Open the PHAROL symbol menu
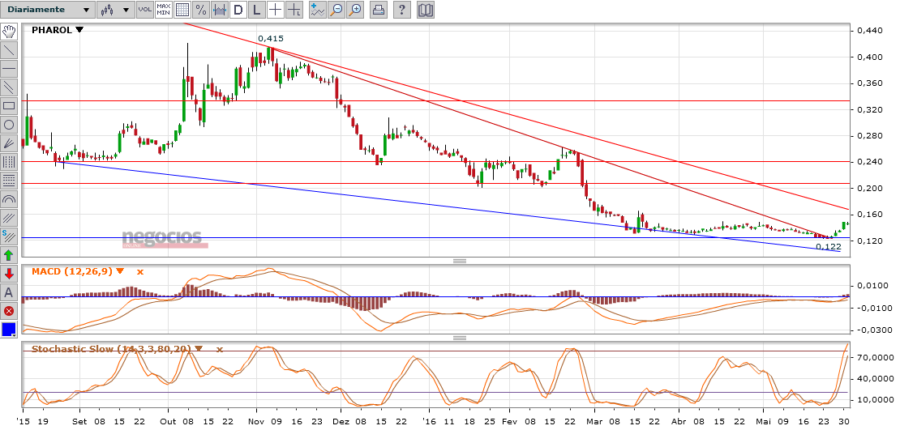 pos(79,30)
